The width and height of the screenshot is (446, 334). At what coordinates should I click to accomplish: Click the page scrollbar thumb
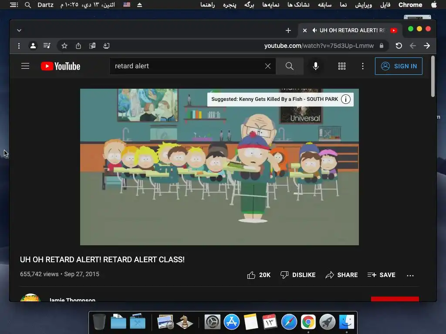click(x=432, y=76)
